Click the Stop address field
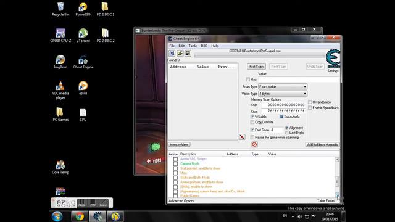This screenshot has width=395, height=222. pyautogui.click(x=283, y=111)
